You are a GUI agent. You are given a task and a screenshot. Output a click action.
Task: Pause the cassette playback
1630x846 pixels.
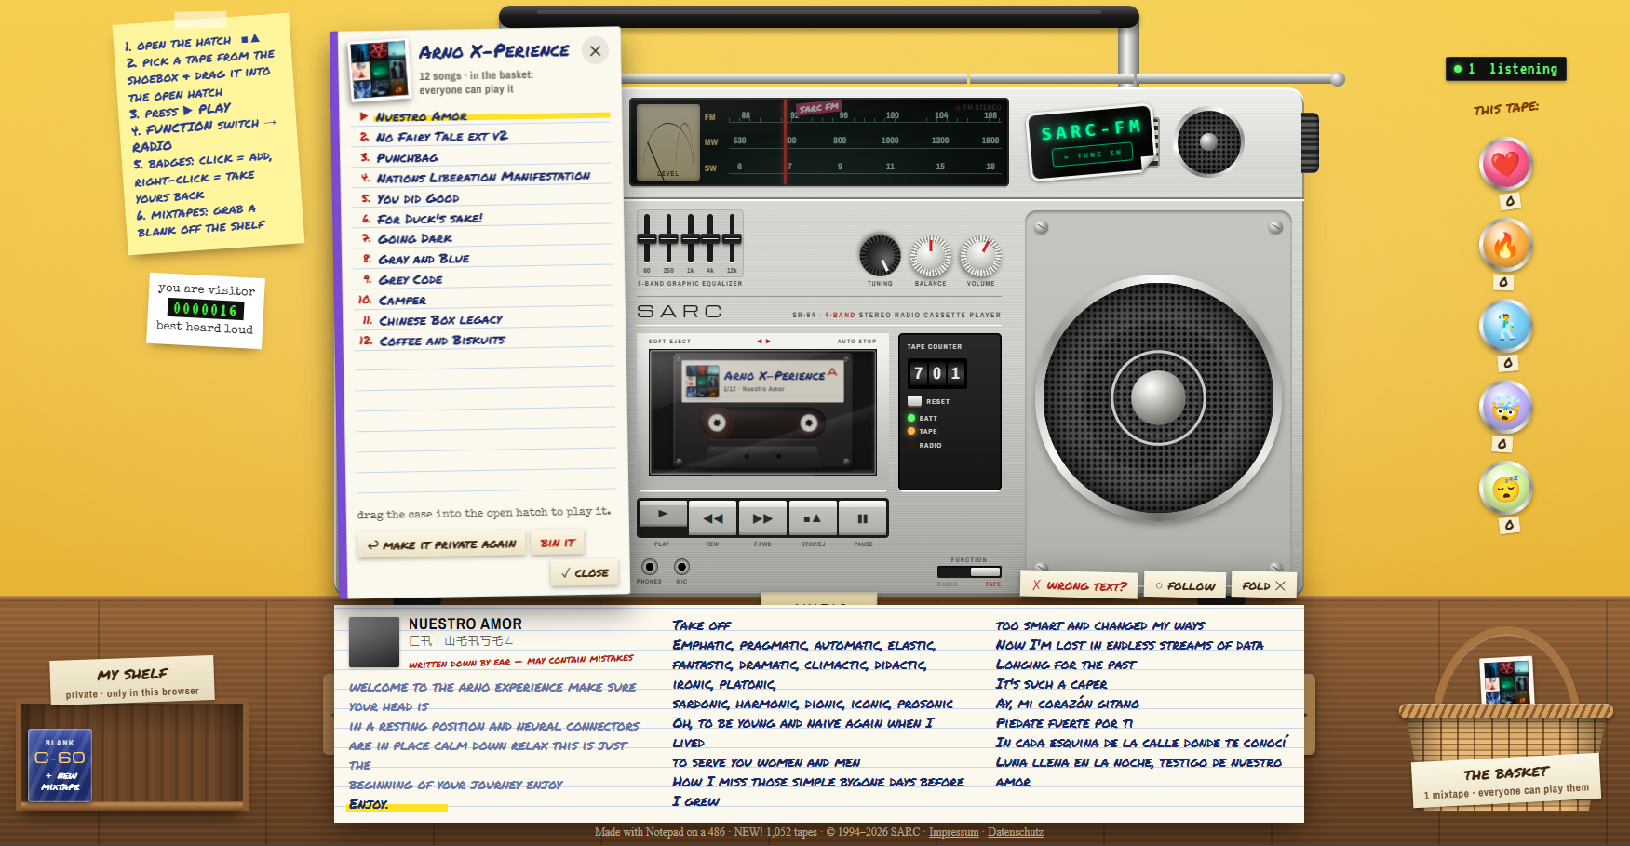(x=863, y=518)
